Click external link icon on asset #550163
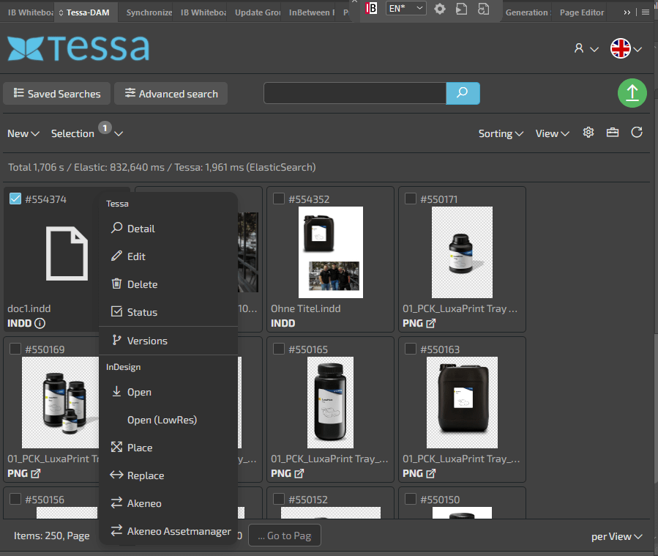 click(431, 473)
